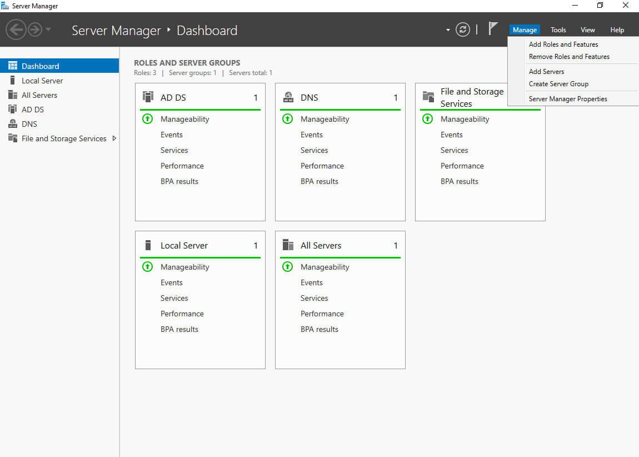
Task: Open AD DS Services
Action: [174, 150]
